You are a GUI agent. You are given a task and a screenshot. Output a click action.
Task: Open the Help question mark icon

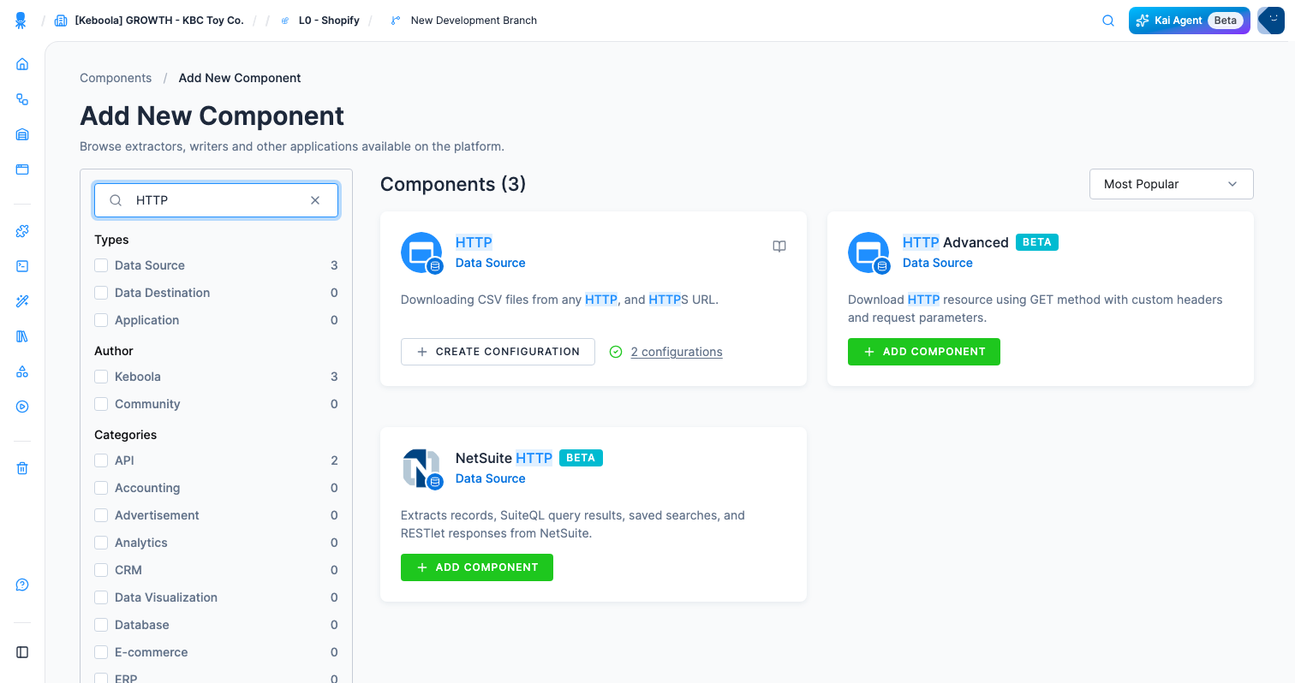(22, 585)
